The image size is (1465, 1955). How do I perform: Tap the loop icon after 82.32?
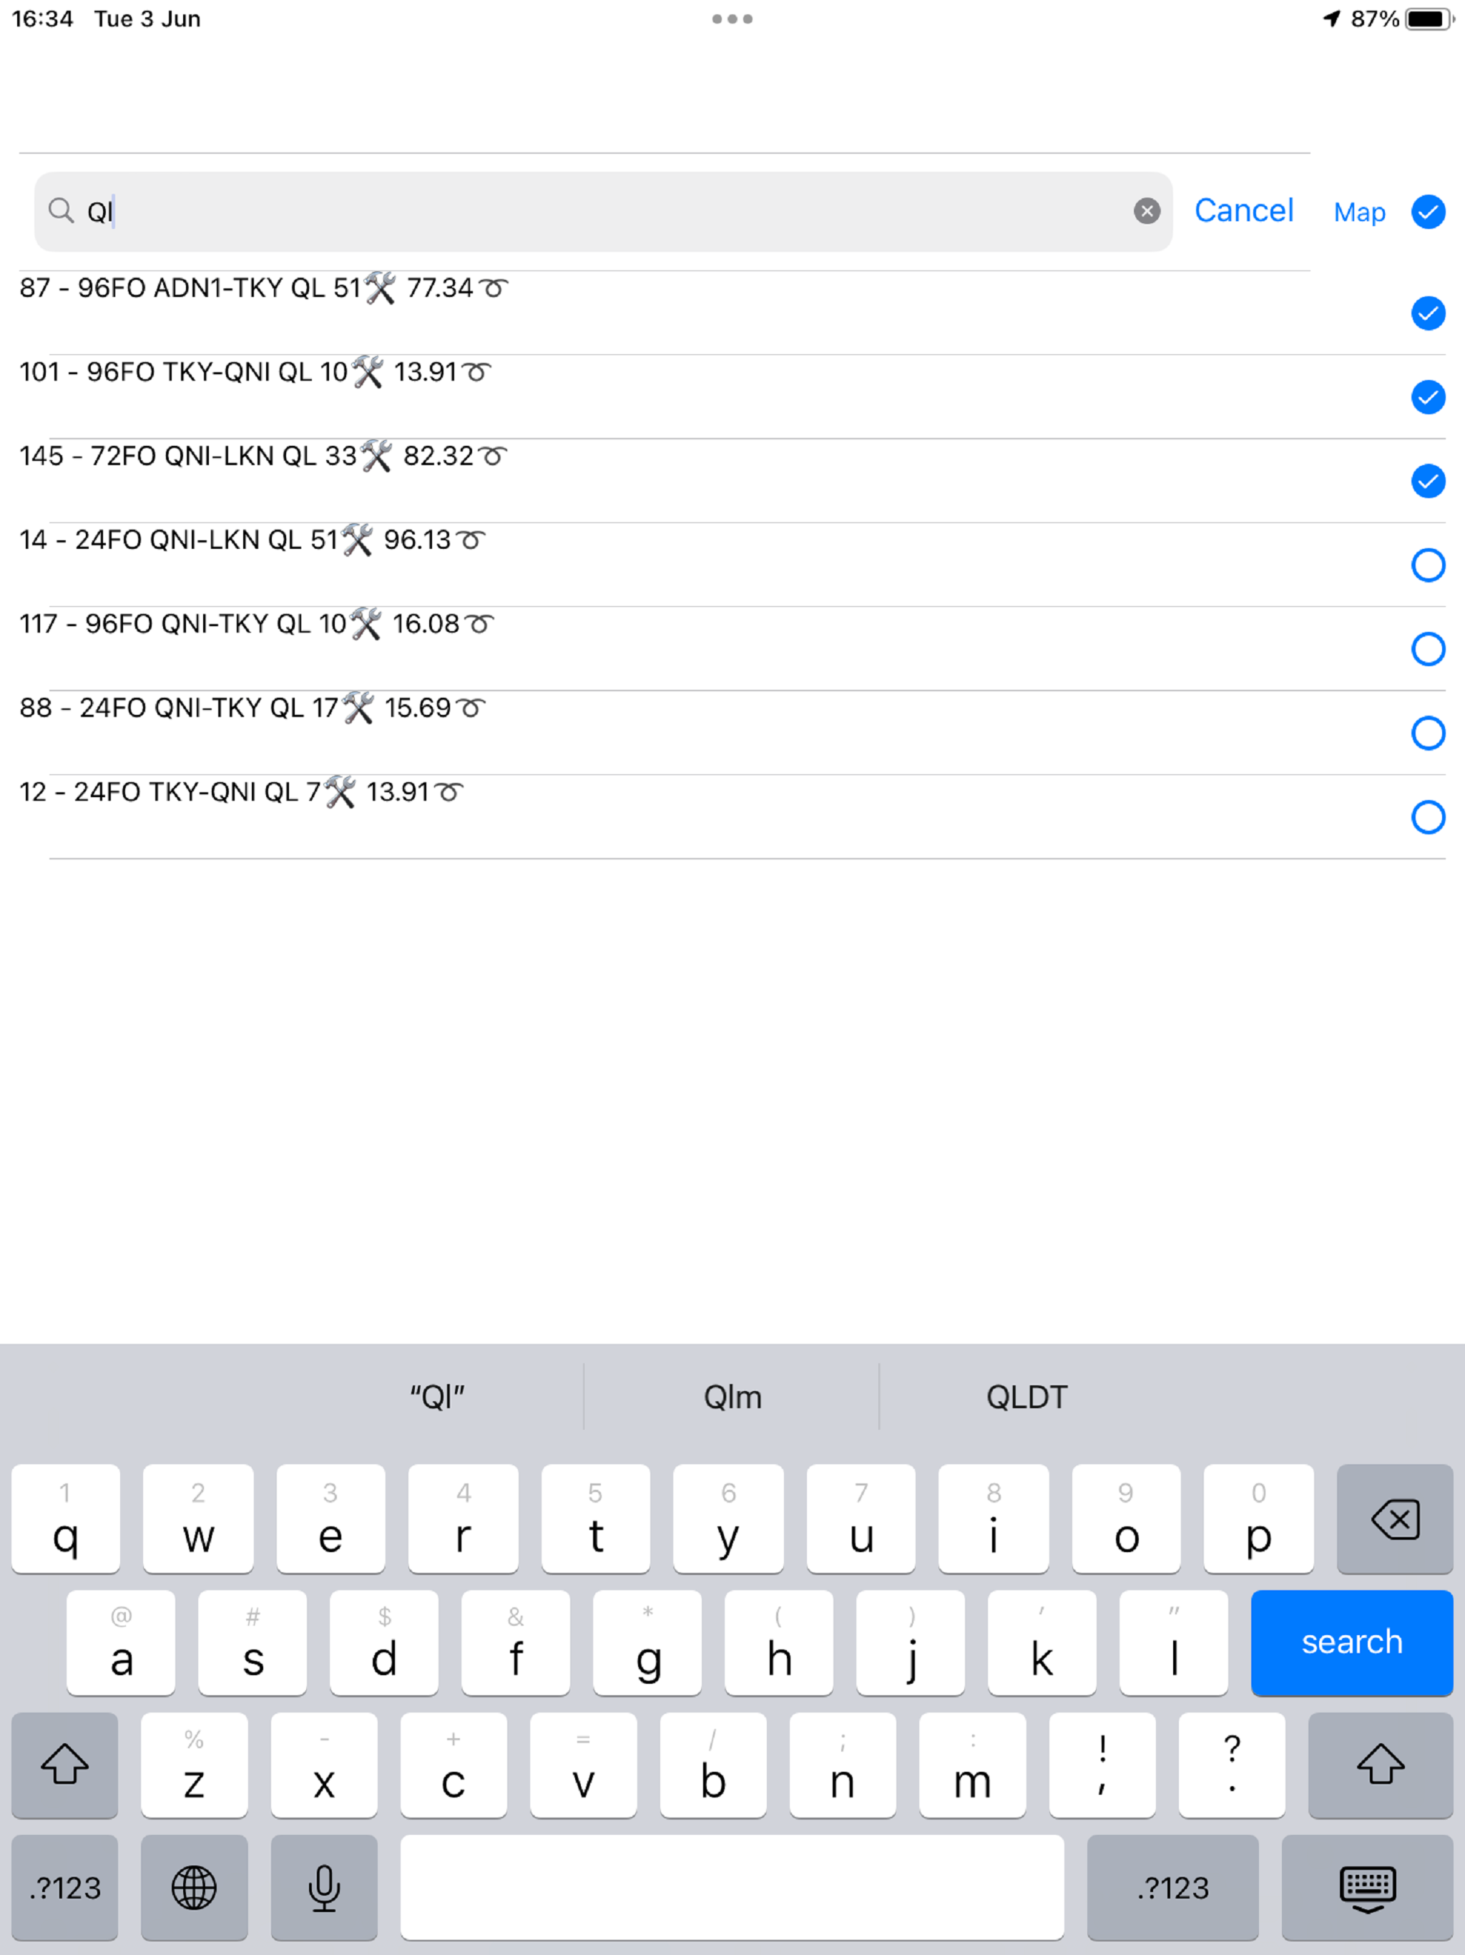tap(492, 456)
